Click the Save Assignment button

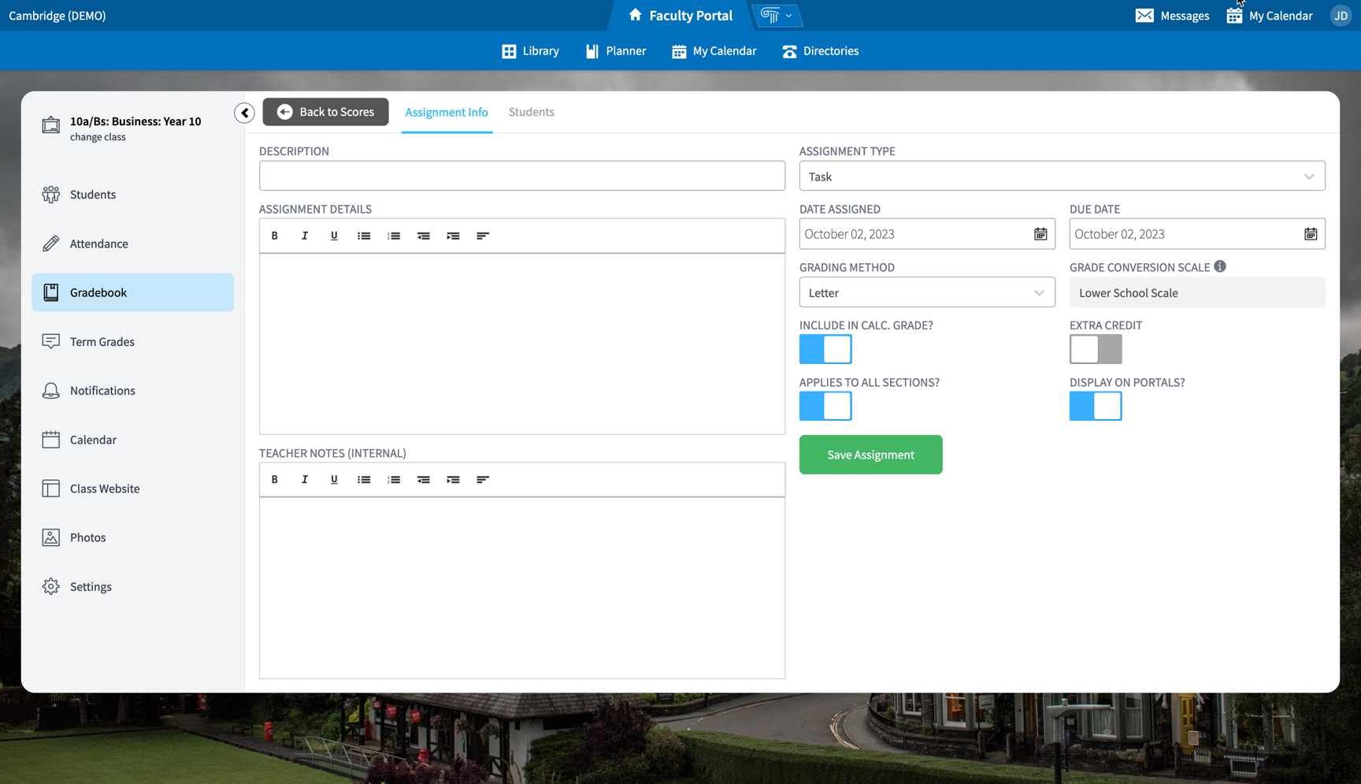pyautogui.click(x=870, y=455)
